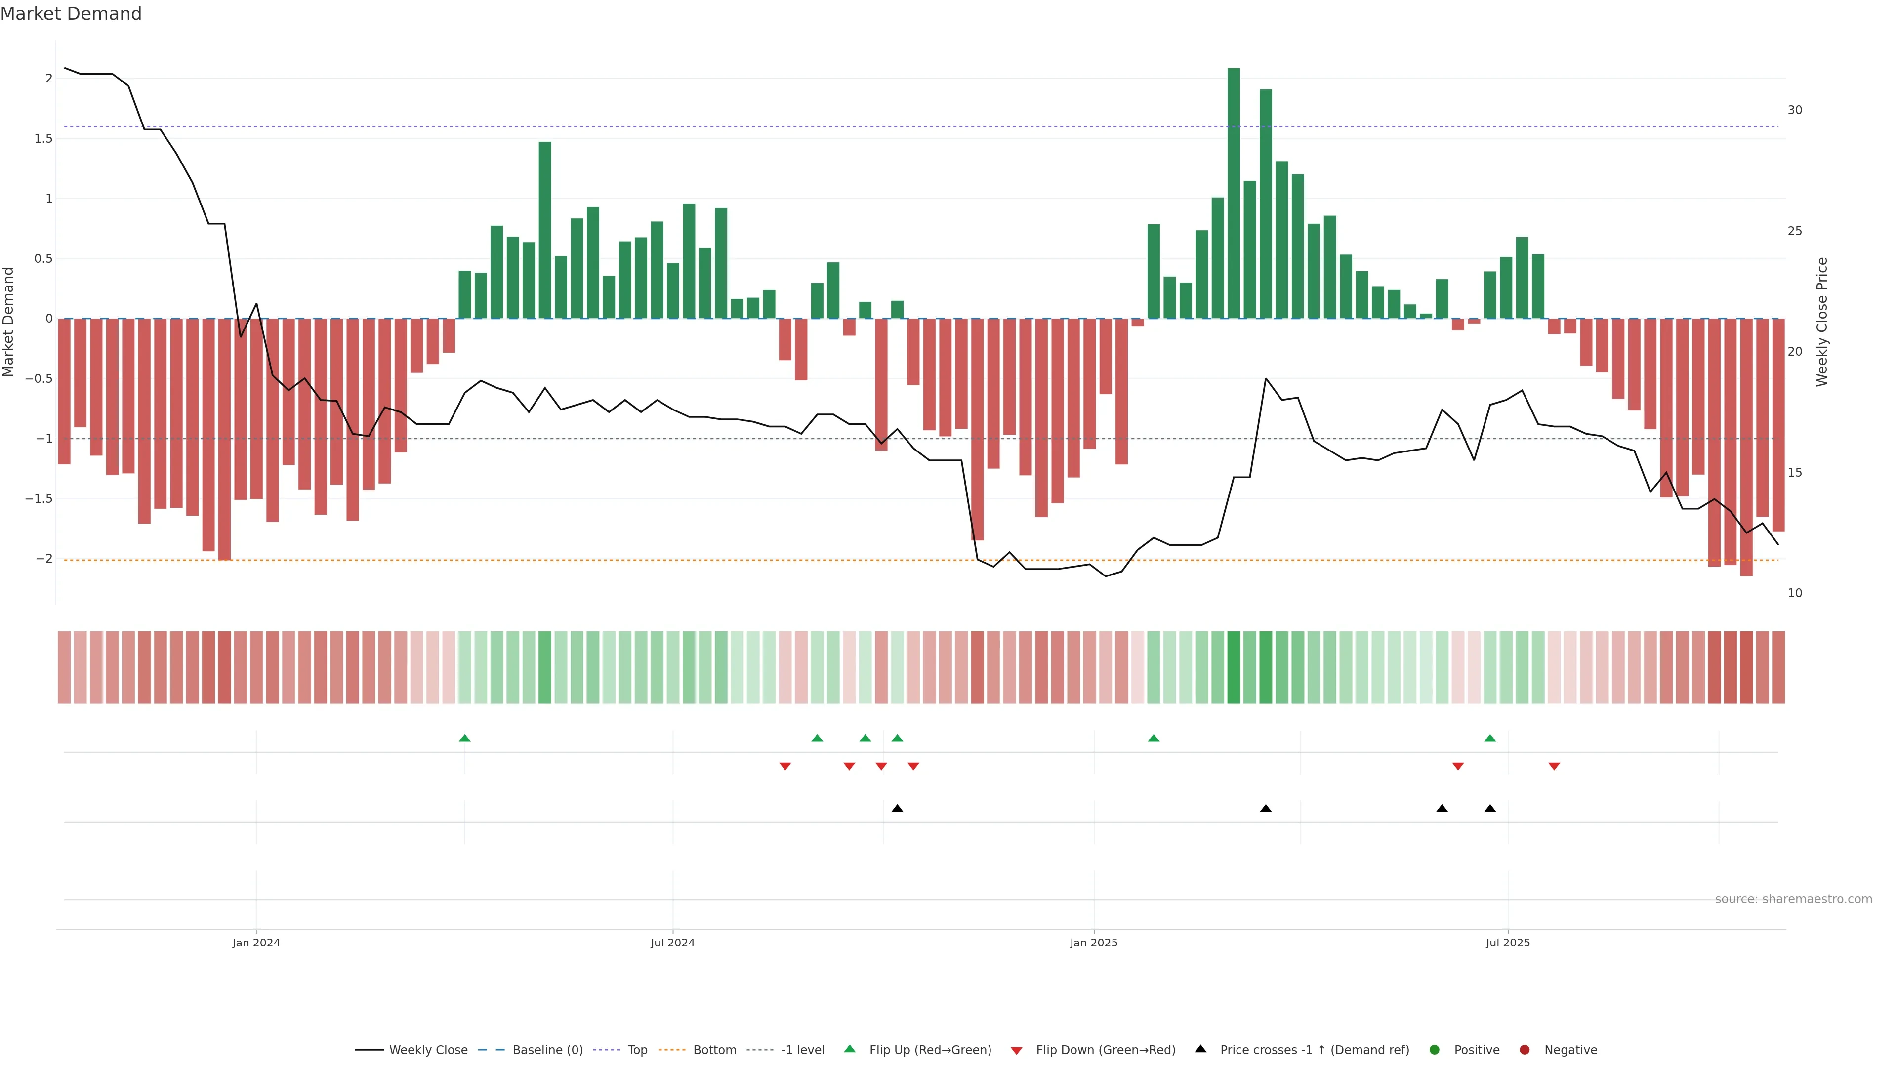The image size is (1897, 1067).
Task: Click the Jul 2024 axis label
Action: [672, 943]
